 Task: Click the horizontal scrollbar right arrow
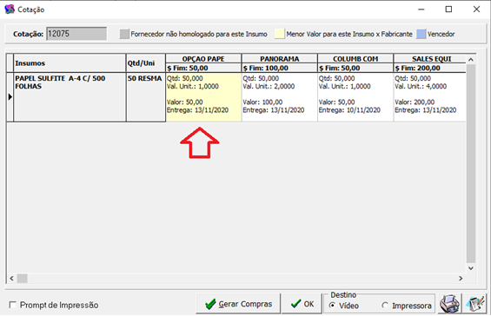[461, 278]
